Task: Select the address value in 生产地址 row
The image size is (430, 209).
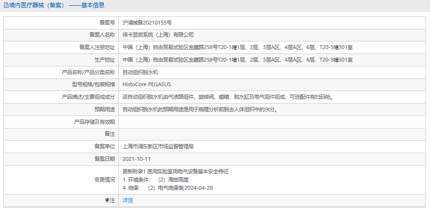Action: 237,60
